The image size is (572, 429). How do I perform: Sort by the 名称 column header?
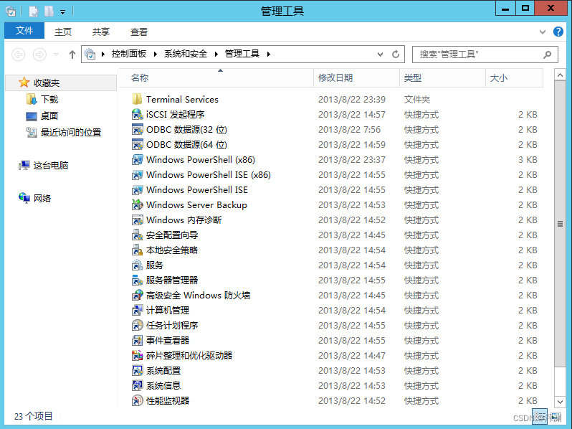click(216, 77)
